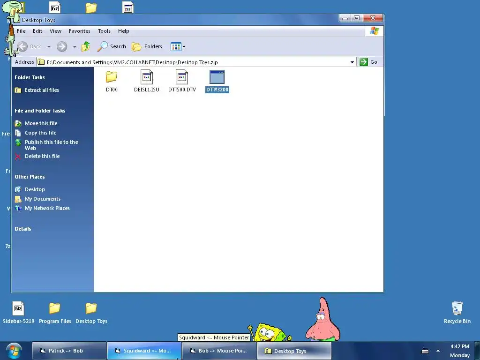
Task: Click Extract all files link
Action: (42, 90)
